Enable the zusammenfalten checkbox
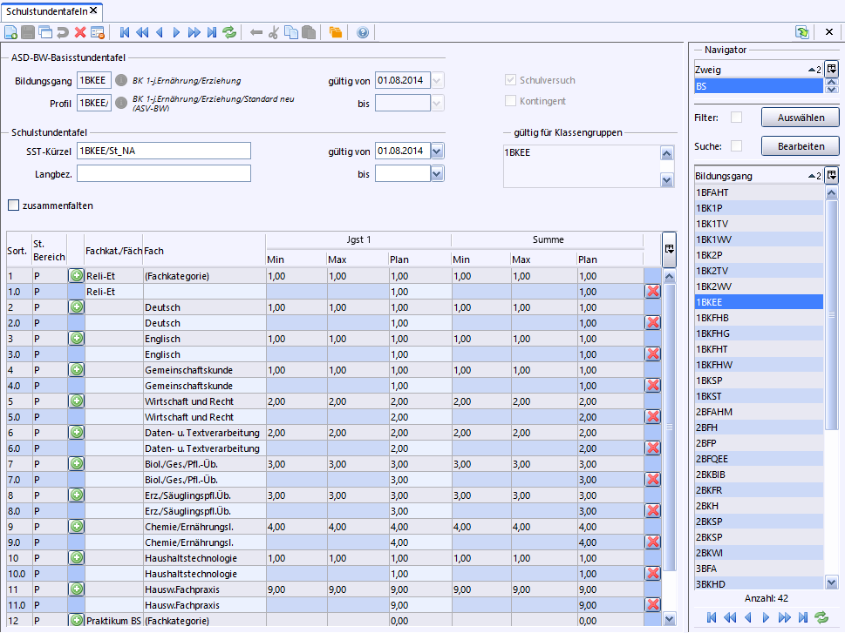The height and width of the screenshot is (633, 845). point(13,205)
